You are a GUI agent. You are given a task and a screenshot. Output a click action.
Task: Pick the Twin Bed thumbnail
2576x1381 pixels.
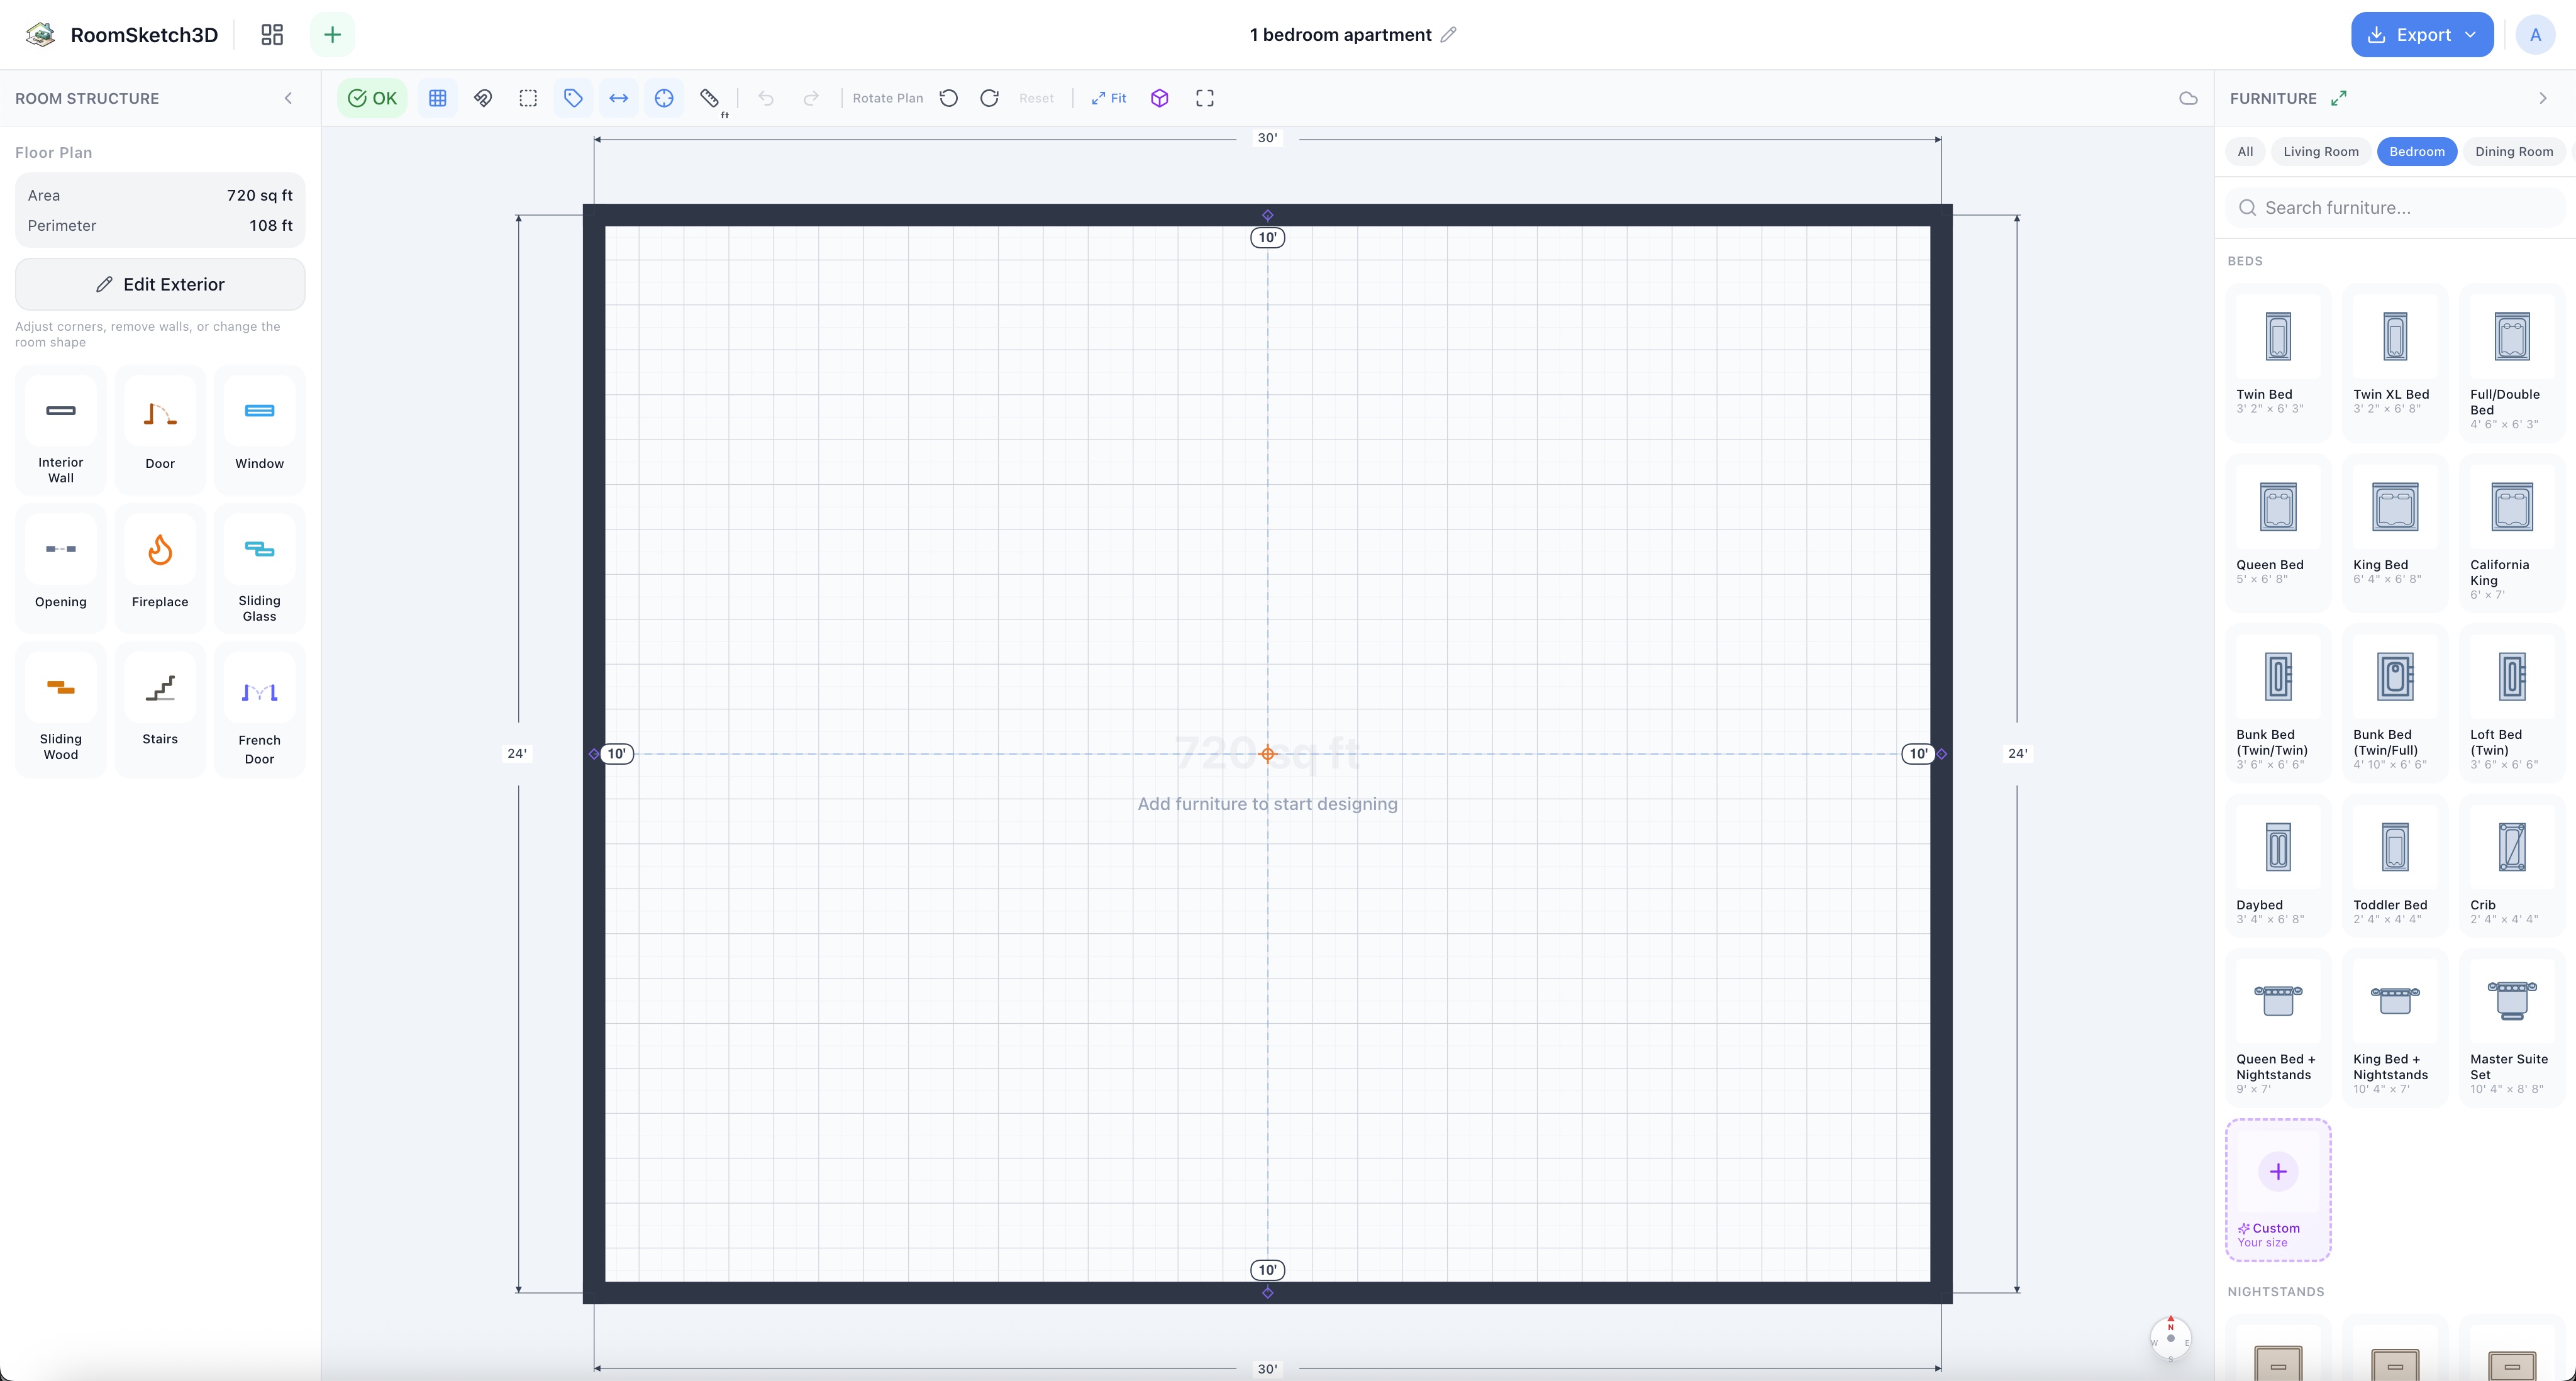pos(2278,336)
